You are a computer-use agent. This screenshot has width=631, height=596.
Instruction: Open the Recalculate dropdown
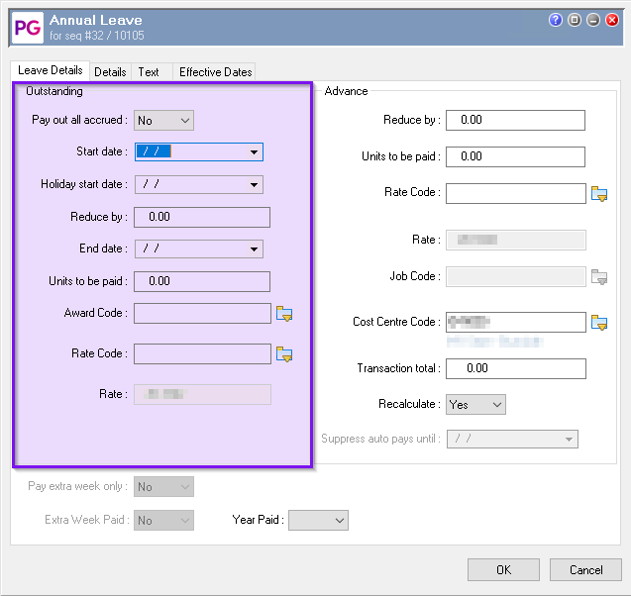[x=475, y=405]
